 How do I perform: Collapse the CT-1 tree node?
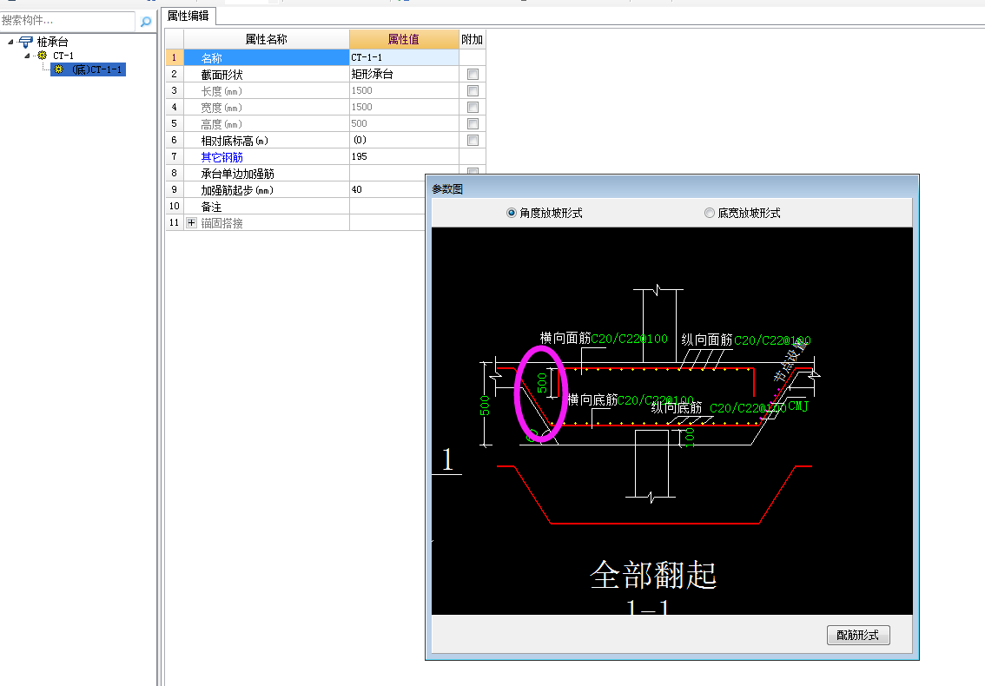[x=27, y=56]
